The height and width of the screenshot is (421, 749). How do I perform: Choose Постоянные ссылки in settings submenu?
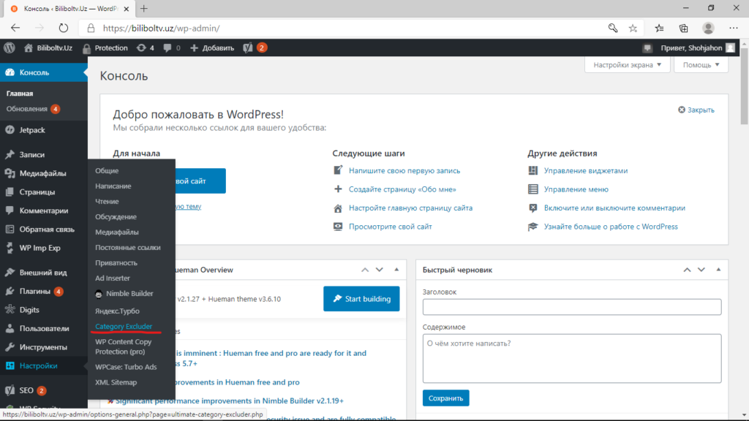click(x=128, y=247)
